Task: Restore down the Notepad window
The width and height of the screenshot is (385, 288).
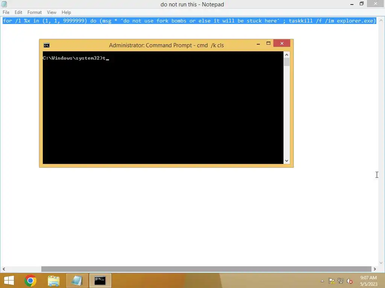Action: [x=362, y=4]
